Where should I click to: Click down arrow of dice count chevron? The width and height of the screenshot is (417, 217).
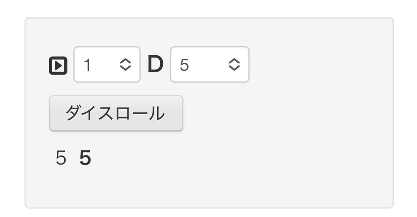(126, 68)
